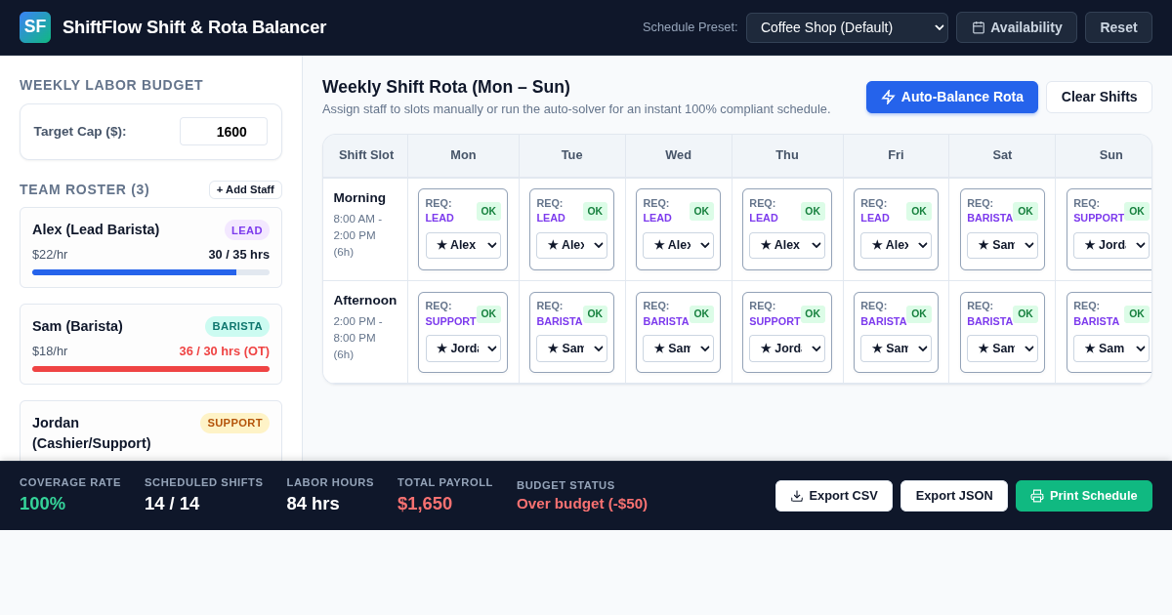
Task: Click the $22/hr rate on Alex's card
Action: [50, 255]
